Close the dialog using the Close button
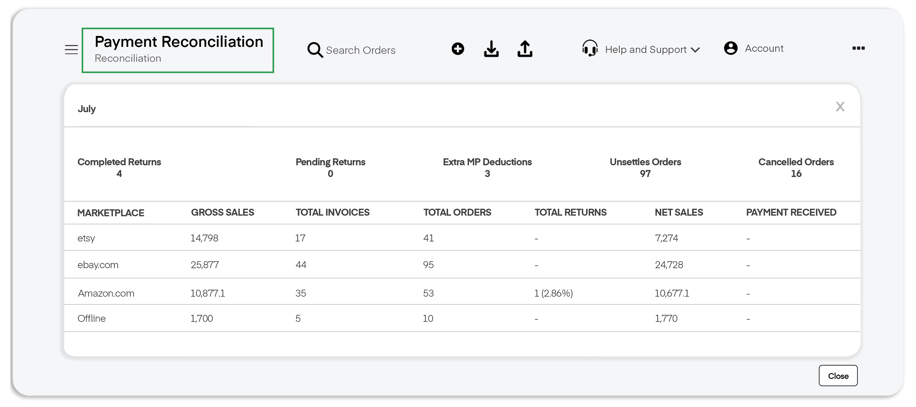916x407 pixels. pos(838,376)
